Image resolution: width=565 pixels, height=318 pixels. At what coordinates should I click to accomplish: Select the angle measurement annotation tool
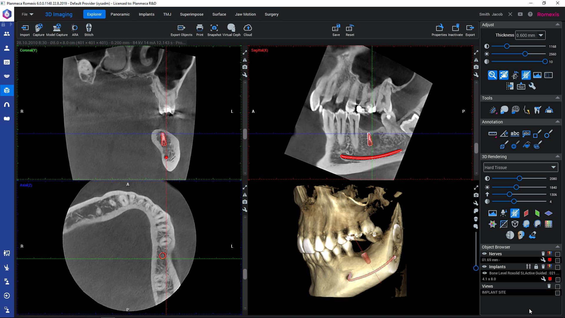tap(504, 133)
